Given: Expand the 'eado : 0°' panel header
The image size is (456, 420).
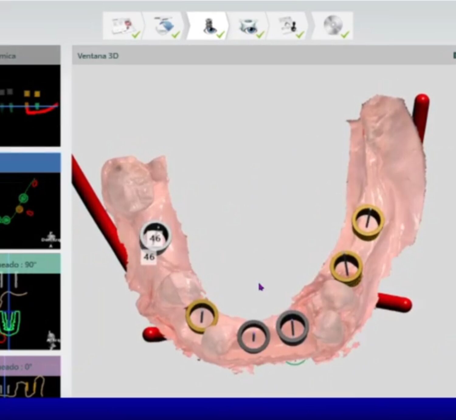Looking at the screenshot, I should tap(30, 366).
